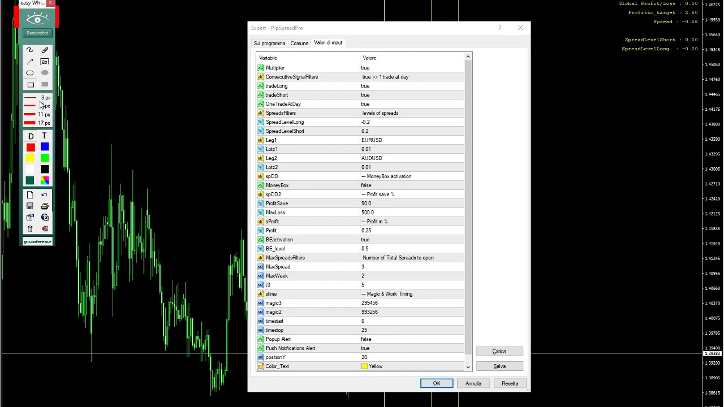Switch to the Sul programma tab
The image size is (724, 407).
pyautogui.click(x=269, y=44)
